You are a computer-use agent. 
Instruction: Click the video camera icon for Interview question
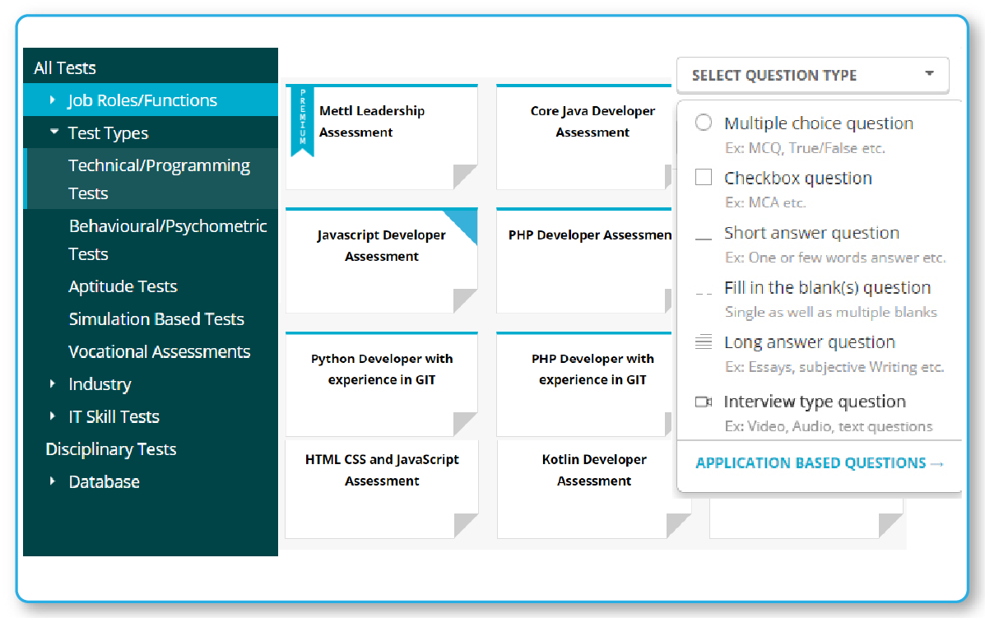click(703, 402)
